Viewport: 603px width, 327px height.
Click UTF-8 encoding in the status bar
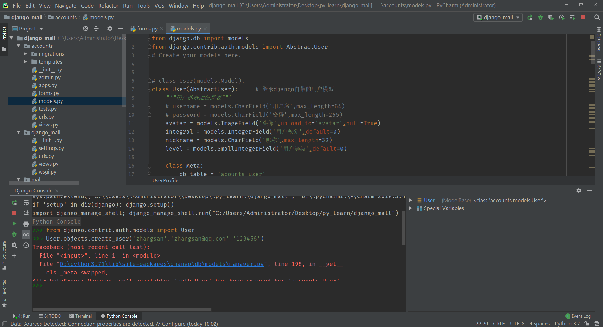tap(517, 324)
